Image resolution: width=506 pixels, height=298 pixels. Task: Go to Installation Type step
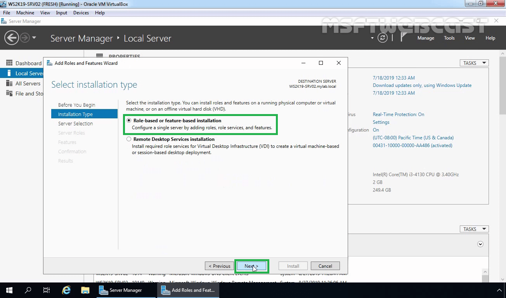(x=84, y=114)
